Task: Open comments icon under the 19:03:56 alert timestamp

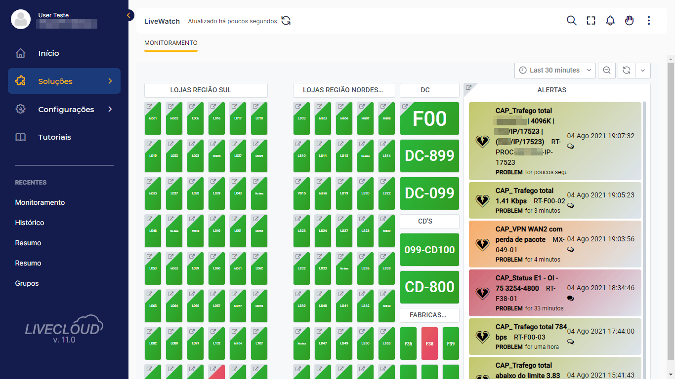Action: [x=571, y=249]
